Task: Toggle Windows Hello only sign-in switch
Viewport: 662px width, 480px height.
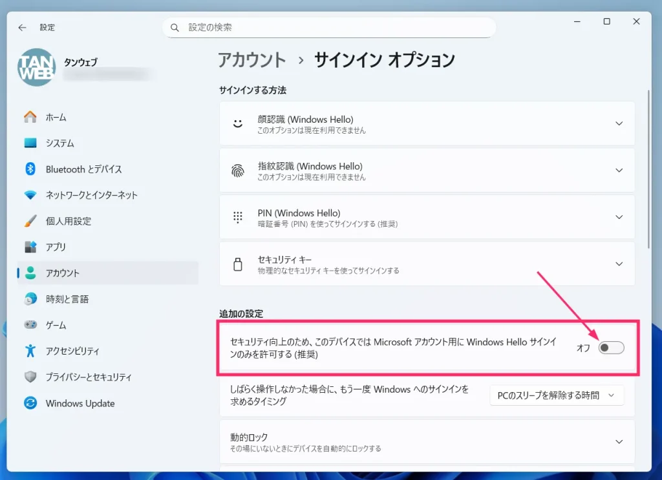Action: click(611, 348)
